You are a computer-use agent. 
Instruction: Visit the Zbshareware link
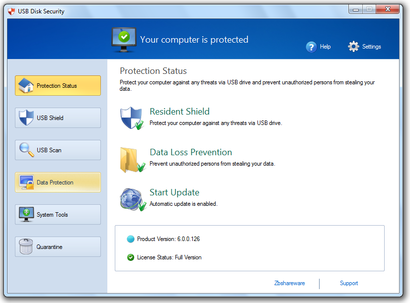(x=289, y=283)
